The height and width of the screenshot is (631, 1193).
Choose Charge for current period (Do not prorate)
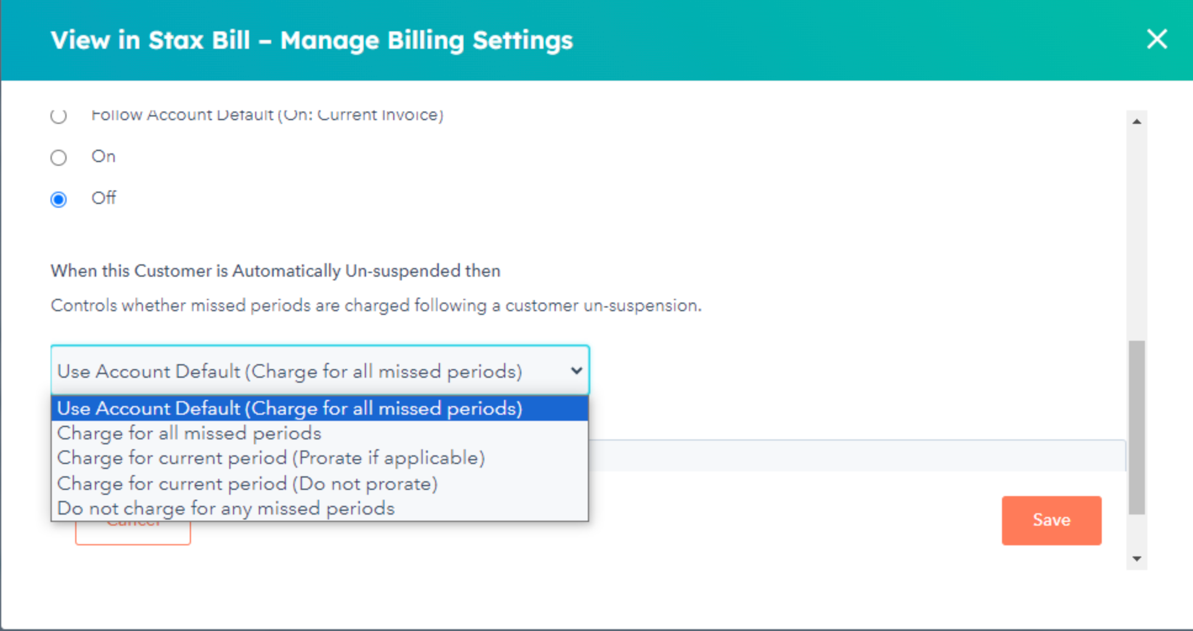tap(320, 484)
